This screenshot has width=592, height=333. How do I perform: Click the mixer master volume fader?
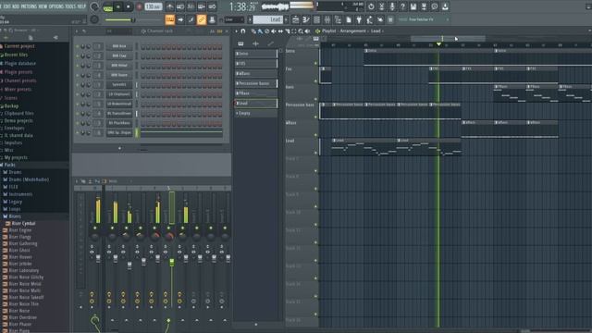pos(98,258)
